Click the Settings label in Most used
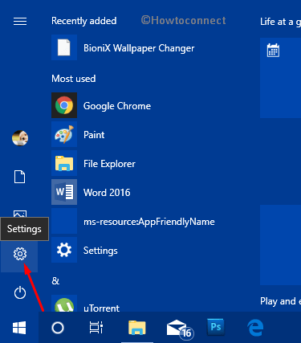 100,251
